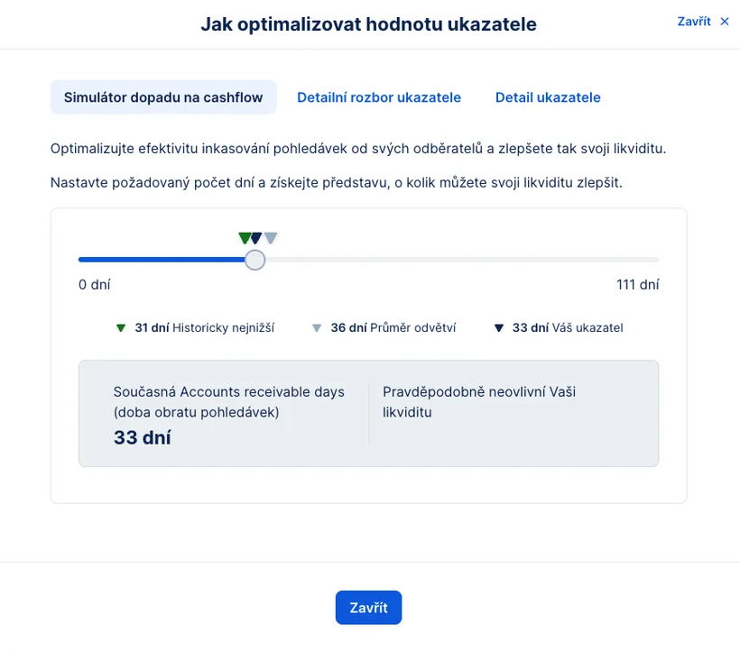Screen dimensions: 740x651
Task: Click the Zavřít link in top corner
Action: tap(694, 22)
